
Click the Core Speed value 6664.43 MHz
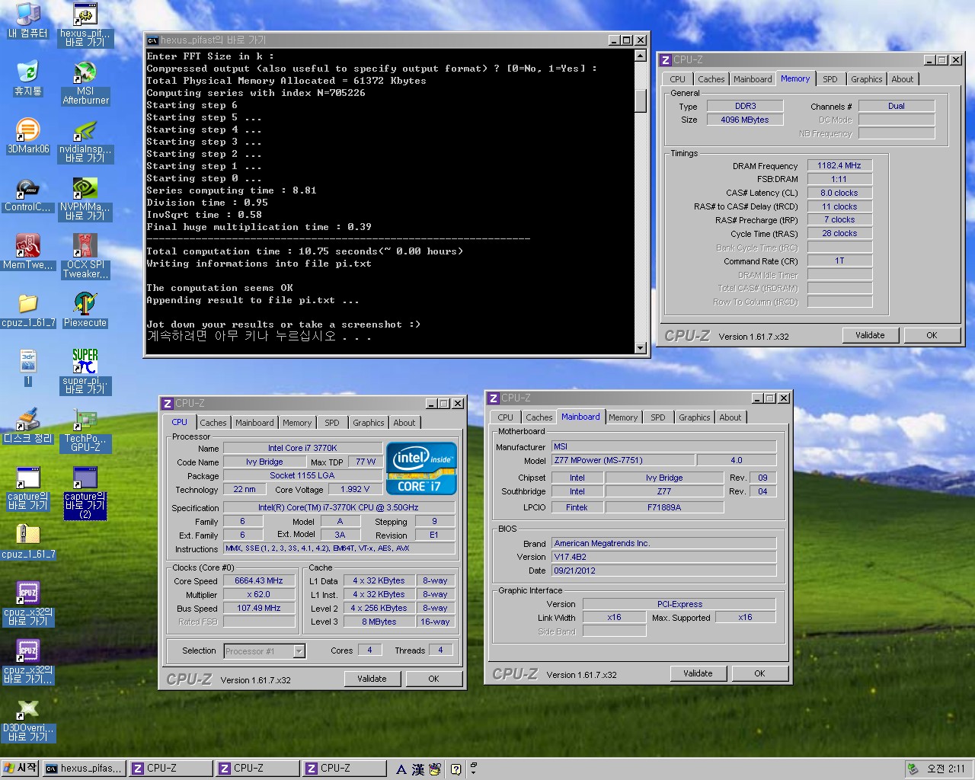259,580
